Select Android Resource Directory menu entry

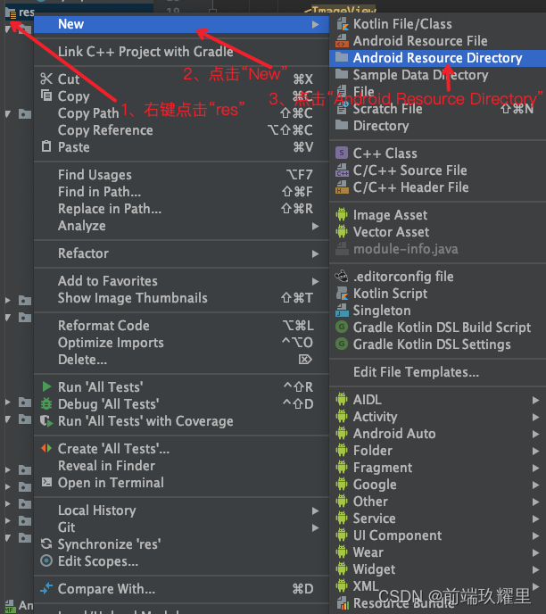(x=437, y=58)
